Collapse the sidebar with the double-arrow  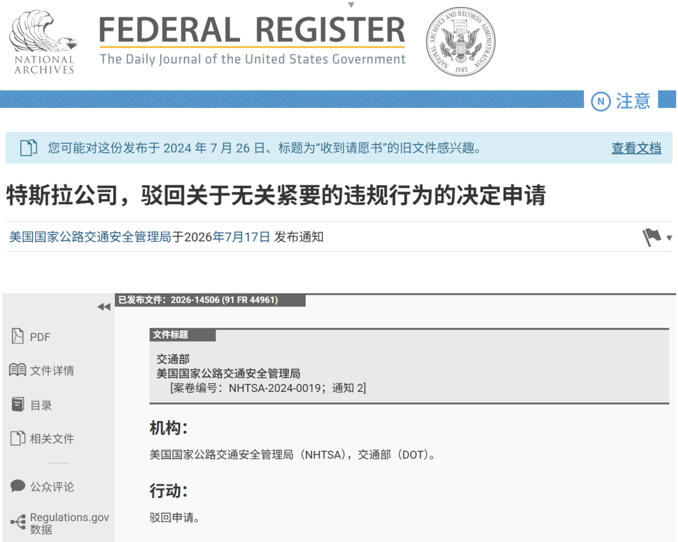click(104, 307)
